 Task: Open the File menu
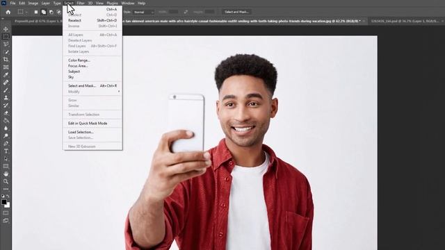coord(13,3)
